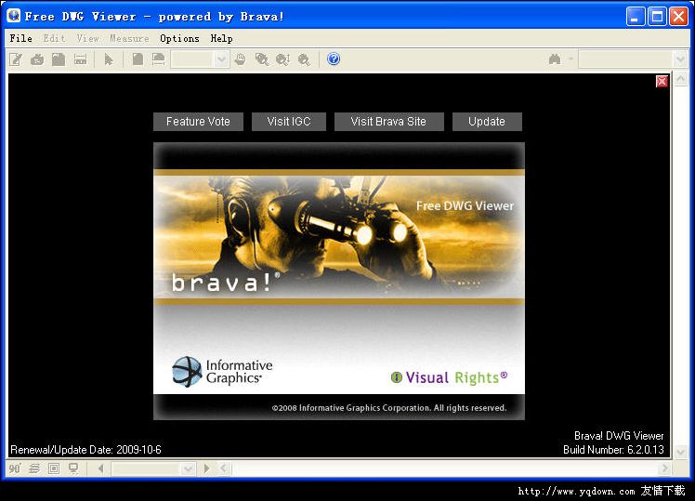Open the small arrow next to binoculars
The width and height of the screenshot is (695, 501).
click(570, 59)
